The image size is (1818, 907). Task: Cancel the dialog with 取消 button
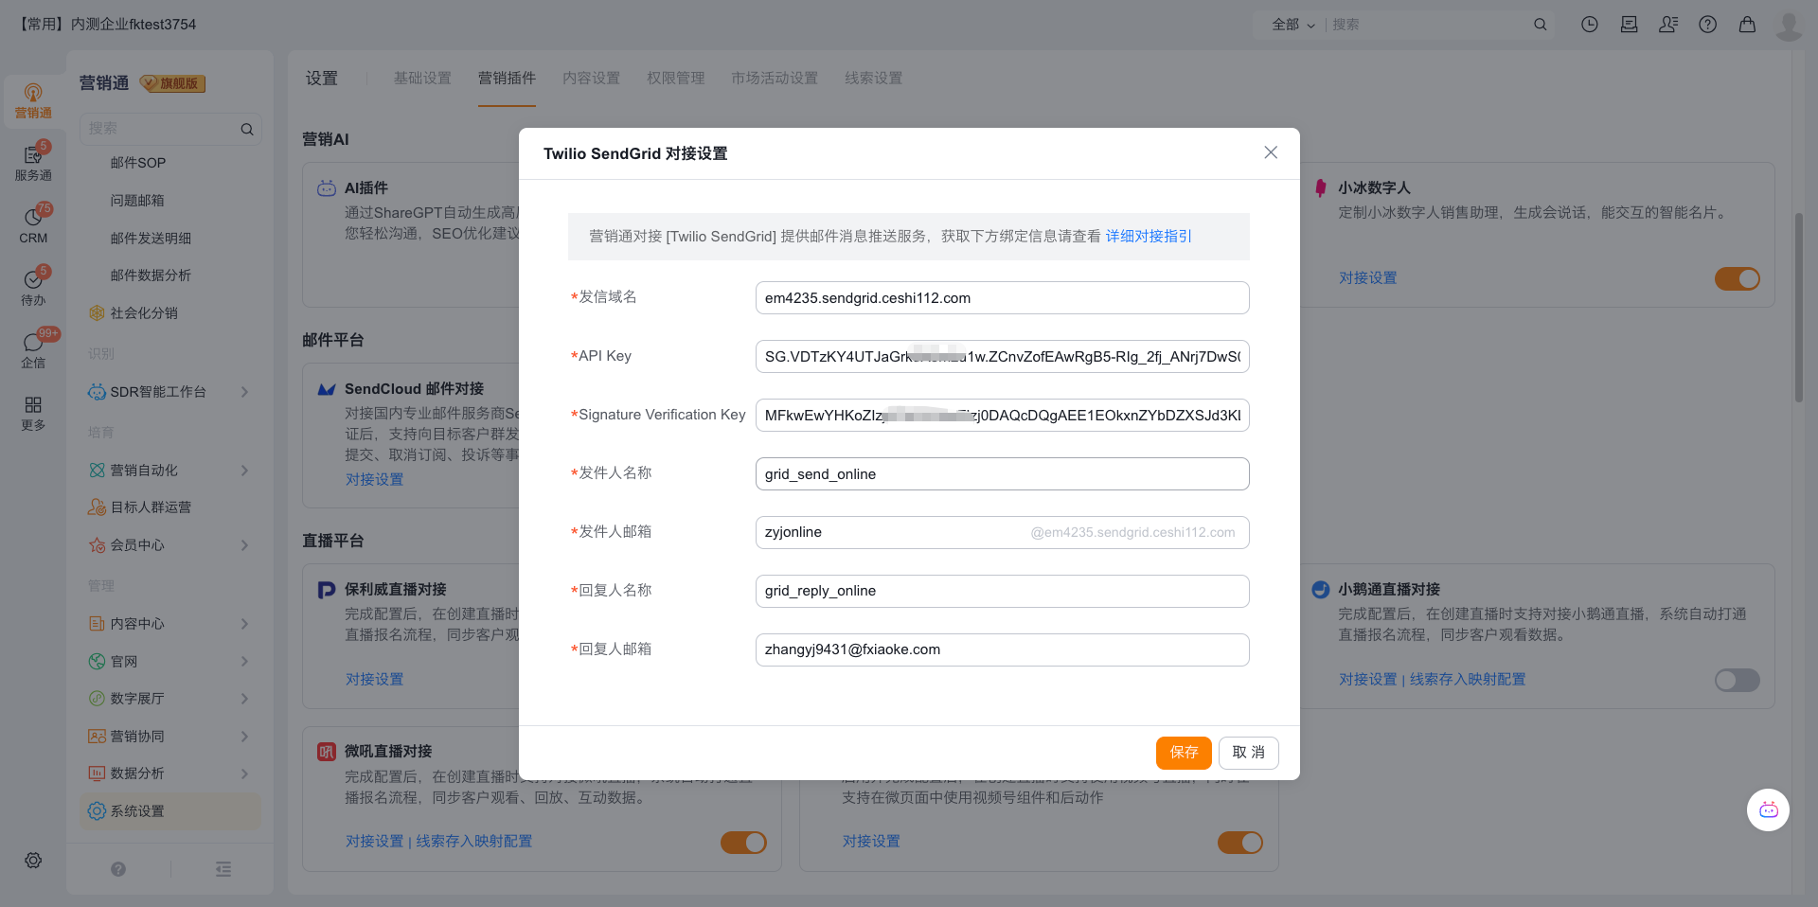(x=1249, y=753)
